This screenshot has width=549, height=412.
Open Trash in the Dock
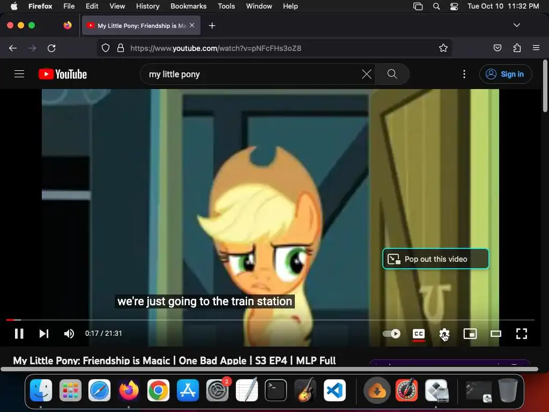click(508, 390)
